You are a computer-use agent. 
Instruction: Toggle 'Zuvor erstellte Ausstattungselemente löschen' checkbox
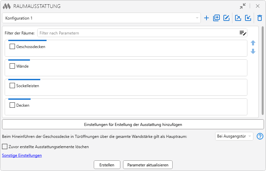tap(5, 146)
